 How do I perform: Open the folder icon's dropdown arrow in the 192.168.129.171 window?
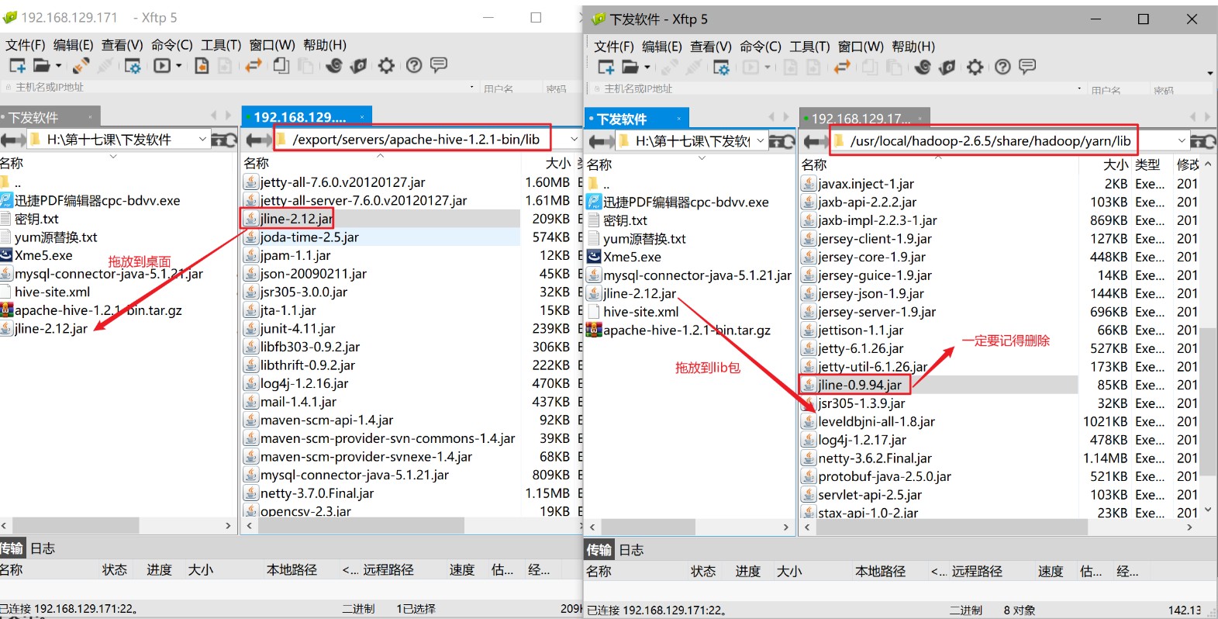click(58, 66)
